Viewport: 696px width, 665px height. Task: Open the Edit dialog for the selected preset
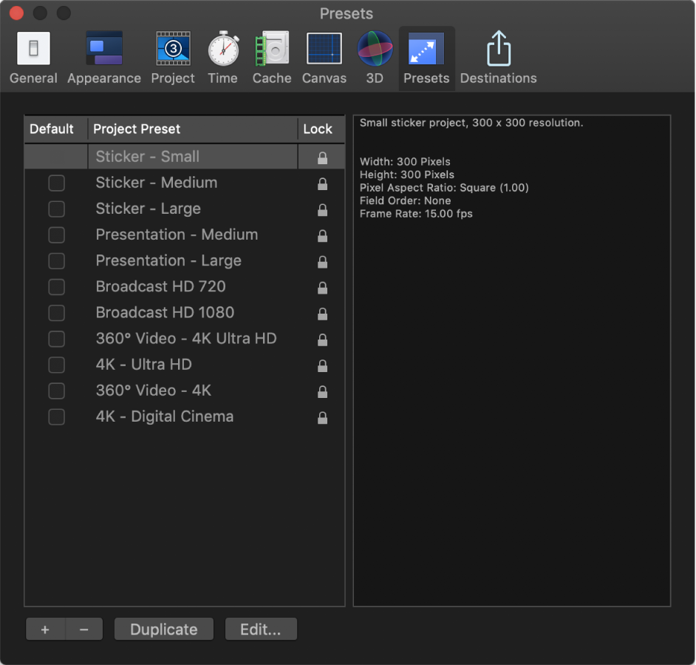260,629
